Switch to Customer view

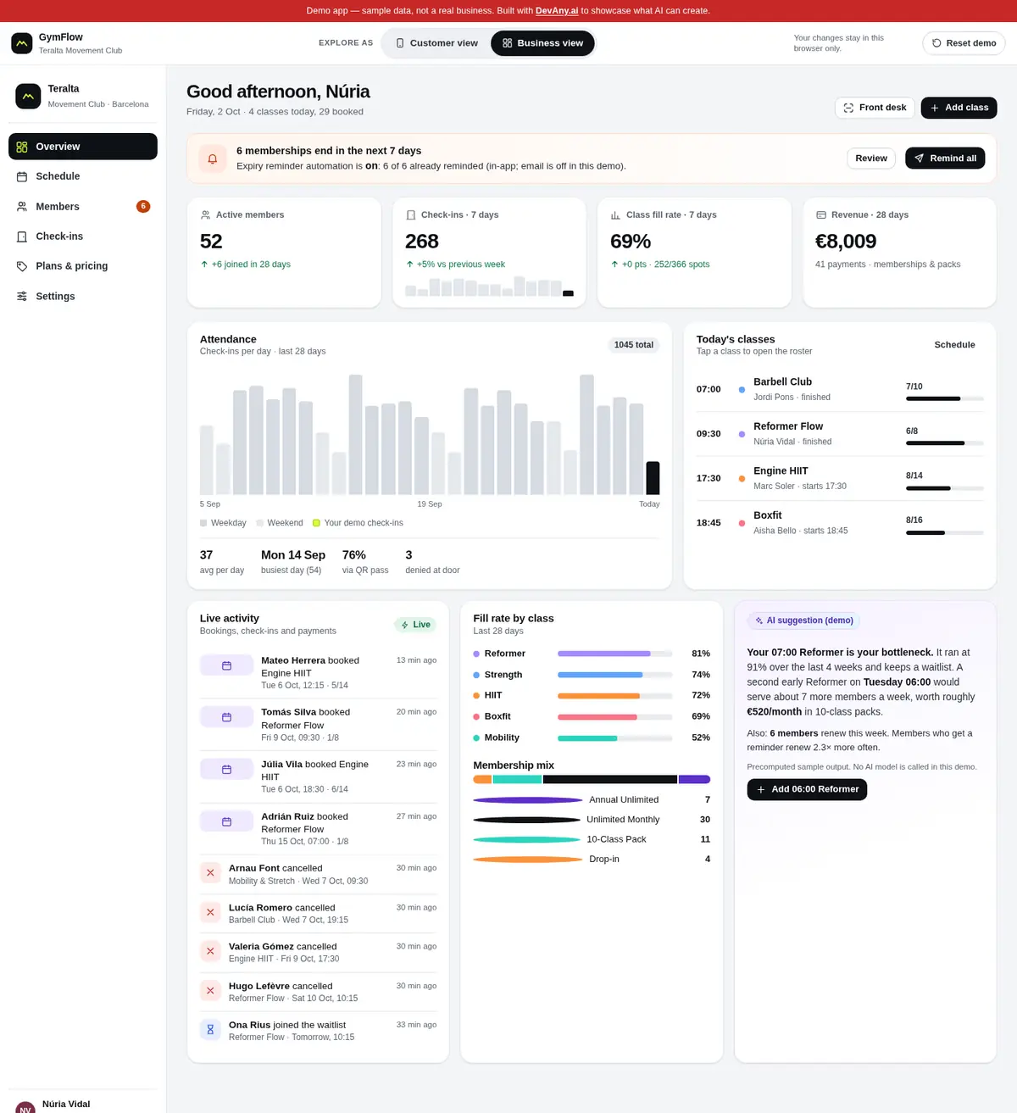pos(436,43)
